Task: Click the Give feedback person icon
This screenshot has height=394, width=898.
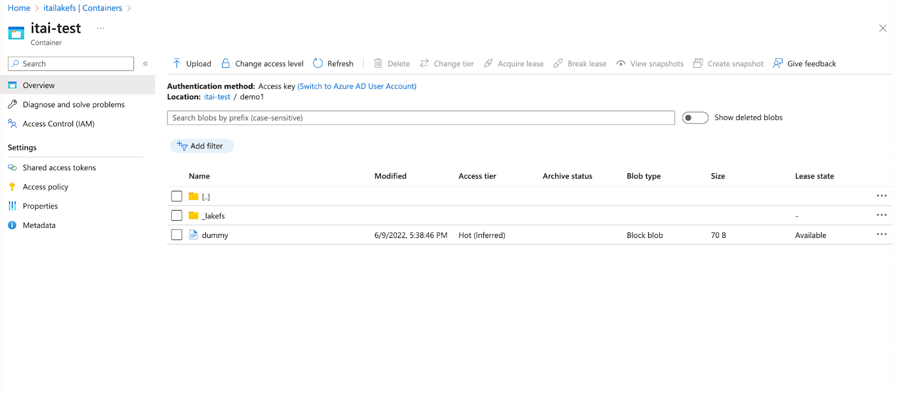Action: point(778,63)
